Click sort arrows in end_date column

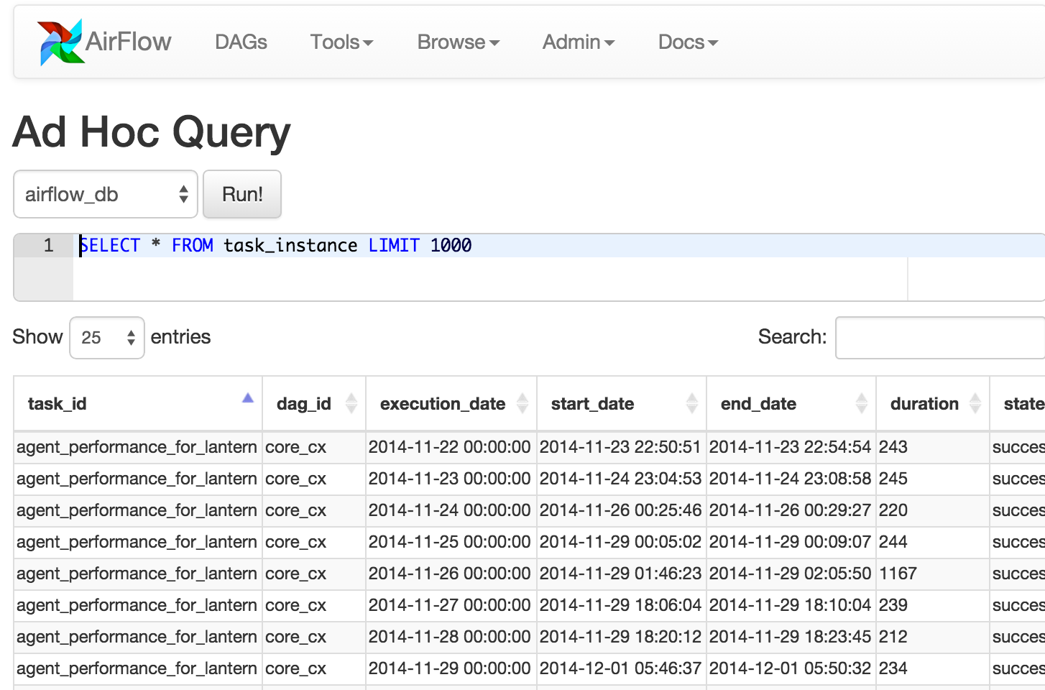pos(861,404)
